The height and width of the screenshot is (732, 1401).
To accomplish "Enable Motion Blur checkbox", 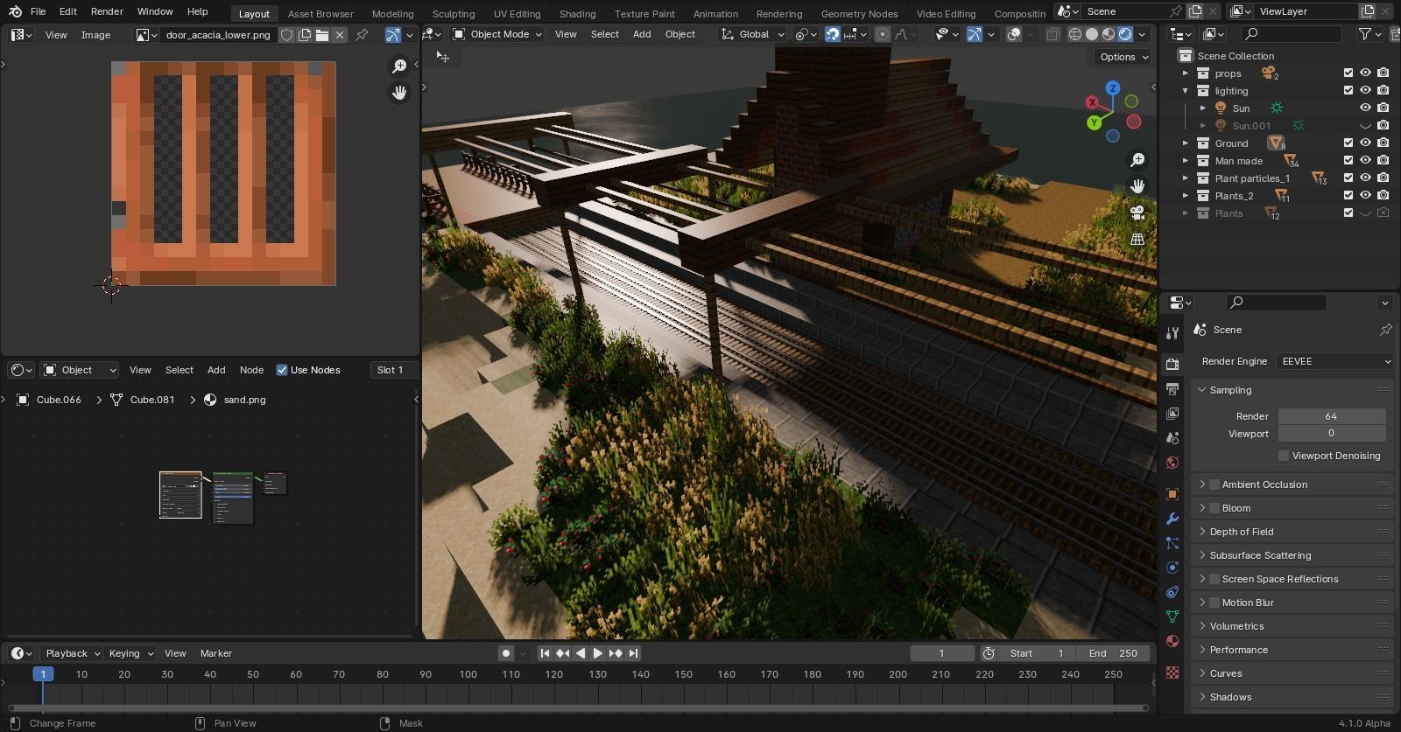I will coord(1214,603).
